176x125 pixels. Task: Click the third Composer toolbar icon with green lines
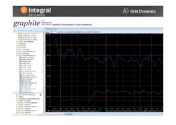click(x=55, y=32)
